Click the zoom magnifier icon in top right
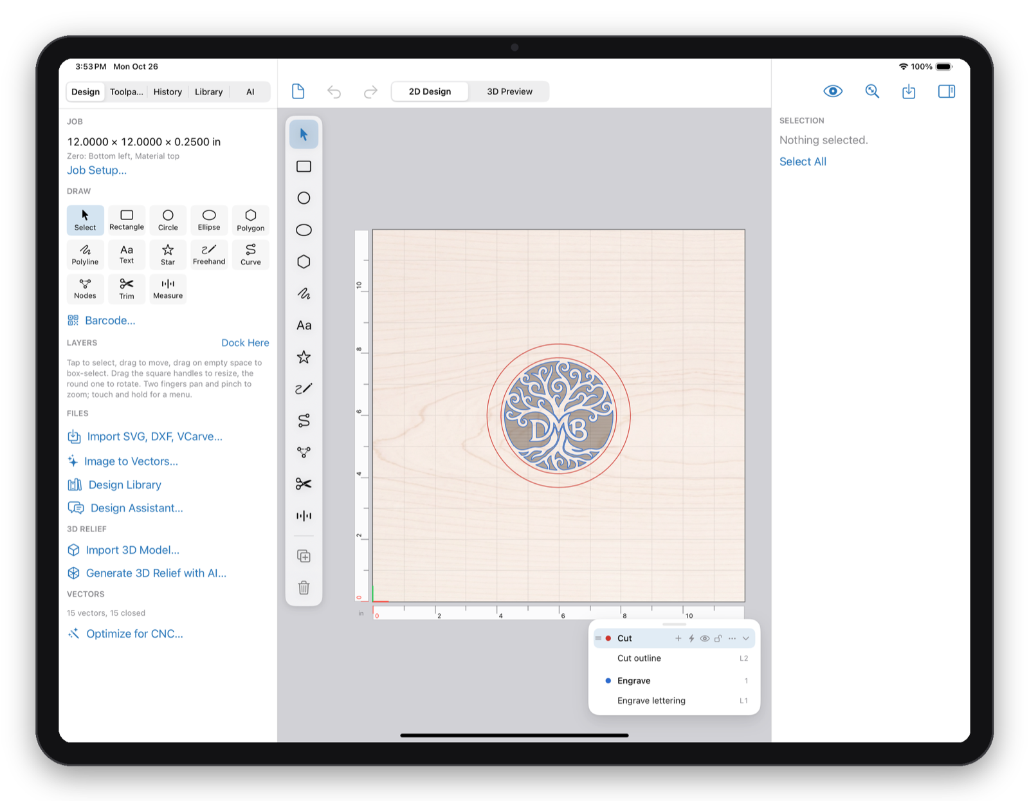Image resolution: width=1029 pixels, height=801 pixels. pyautogui.click(x=871, y=91)
